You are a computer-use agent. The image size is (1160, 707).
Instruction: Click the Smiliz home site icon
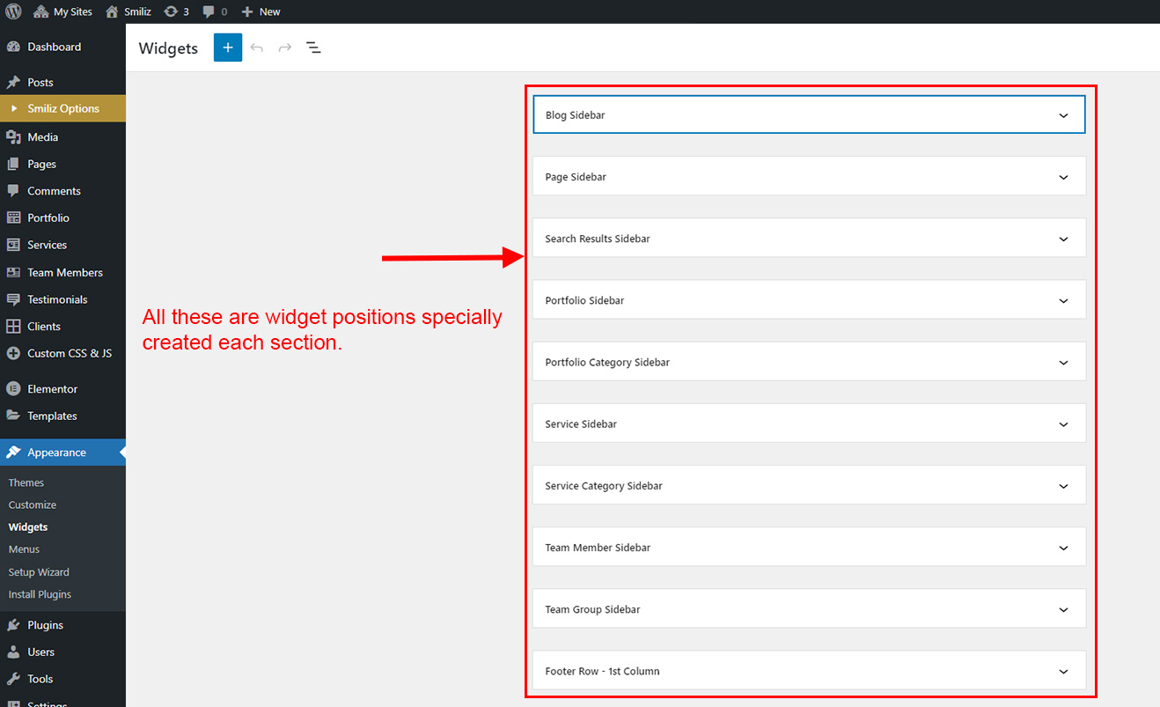112,11
